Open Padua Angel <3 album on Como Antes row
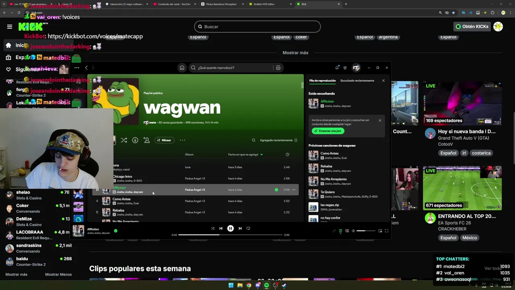The image size is (515, 290). [x=195, y=201]
